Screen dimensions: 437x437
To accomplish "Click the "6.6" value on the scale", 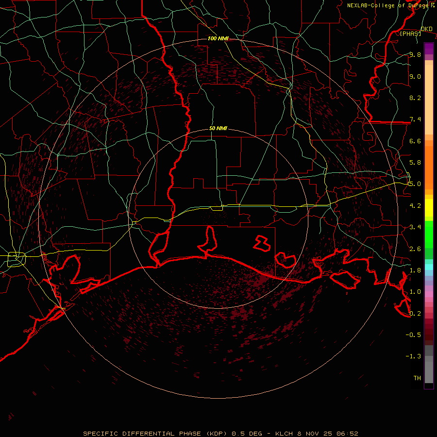I will point(415,141).
